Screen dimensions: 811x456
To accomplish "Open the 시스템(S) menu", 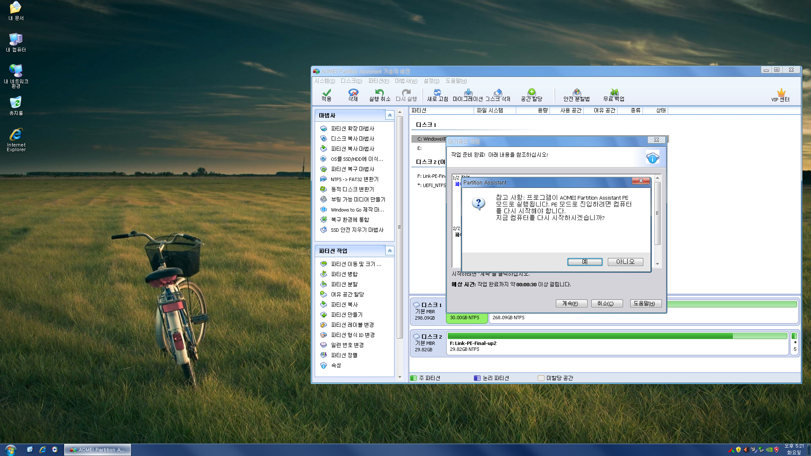I will click(324, 81).
